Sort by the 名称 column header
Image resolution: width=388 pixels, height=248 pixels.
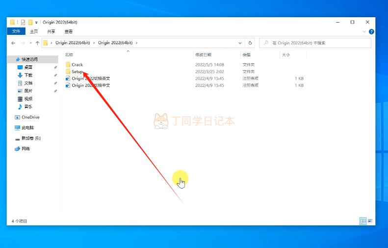pos(69,55)
